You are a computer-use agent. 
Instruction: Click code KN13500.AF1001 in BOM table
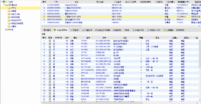(x=103, y=41)
